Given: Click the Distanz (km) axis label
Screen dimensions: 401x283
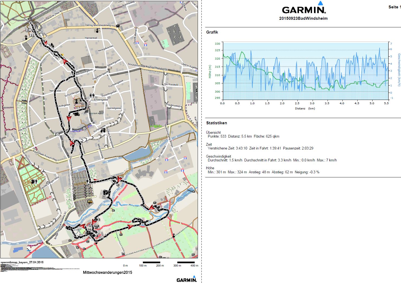Looking at the screenshot, I should coord(305,109).
